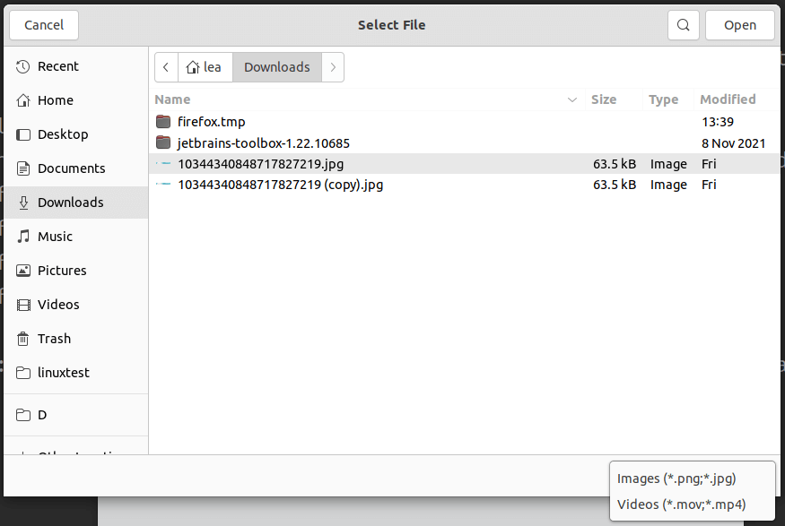Click the Pictures icon in sidebar
The height and width of the screenshot is (526, 785).
23,271
